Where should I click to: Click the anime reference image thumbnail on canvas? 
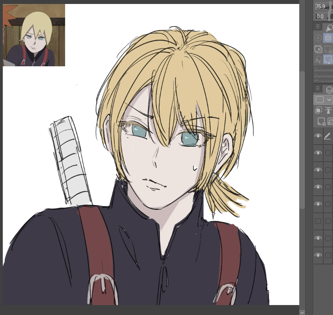[x=34, y=35]
